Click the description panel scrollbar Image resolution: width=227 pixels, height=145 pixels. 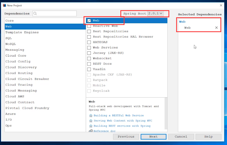[x=166, y=113]
